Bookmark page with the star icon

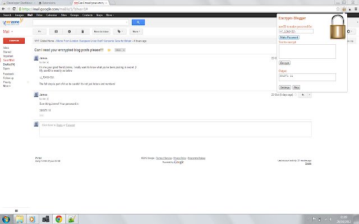pos(338,9)
